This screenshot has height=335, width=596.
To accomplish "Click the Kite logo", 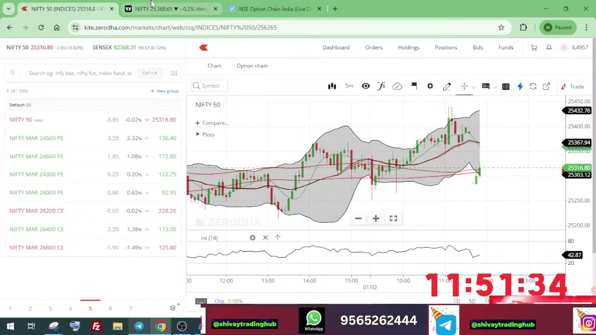I will pos(203,47).
